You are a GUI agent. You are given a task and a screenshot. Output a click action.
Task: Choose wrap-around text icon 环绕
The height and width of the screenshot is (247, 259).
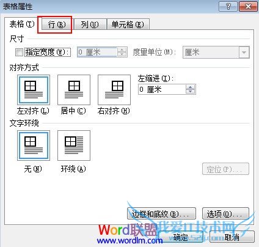74,146
